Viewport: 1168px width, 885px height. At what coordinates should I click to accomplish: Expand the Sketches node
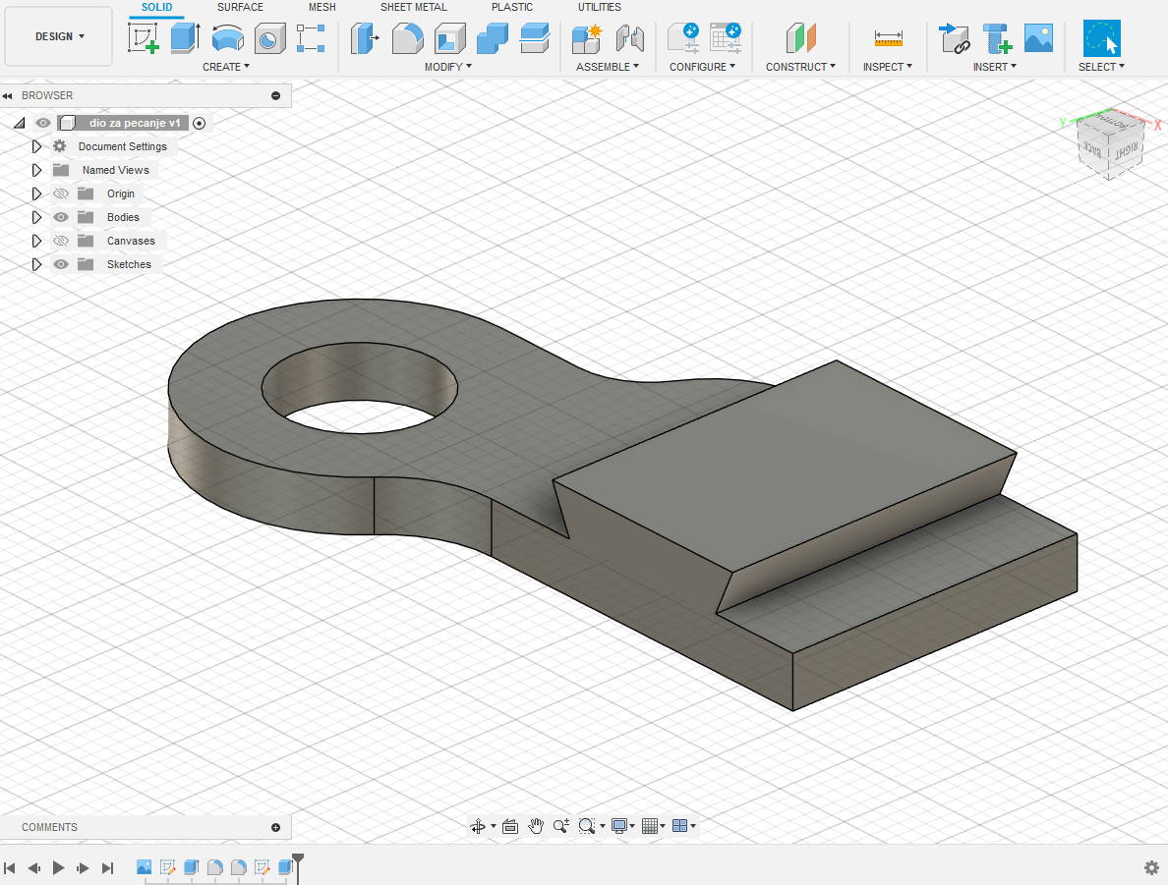pyautogui.click(x=35, y=264)
